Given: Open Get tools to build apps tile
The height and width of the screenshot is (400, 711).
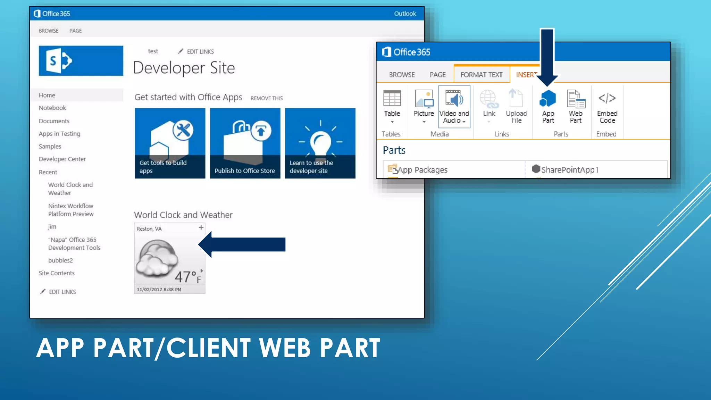Looking at the screenshot, I should (170, 143).
